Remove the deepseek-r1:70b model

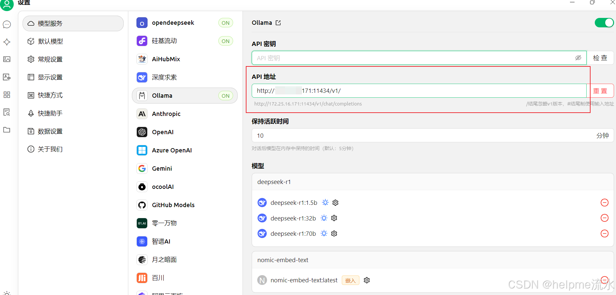[605, 233]
